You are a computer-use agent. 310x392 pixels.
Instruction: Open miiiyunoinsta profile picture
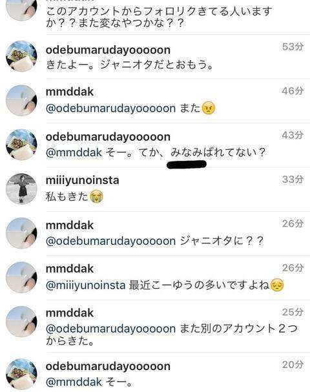coord(21,189)
